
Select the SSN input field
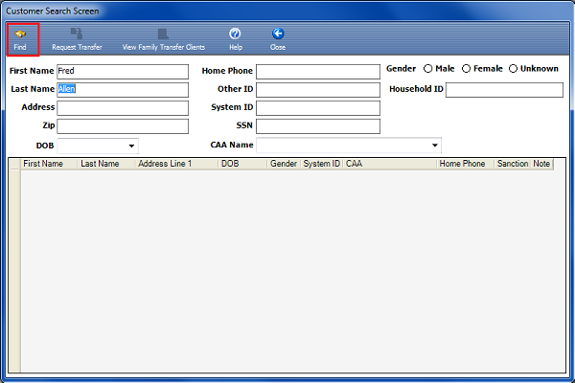pos(317,125)
